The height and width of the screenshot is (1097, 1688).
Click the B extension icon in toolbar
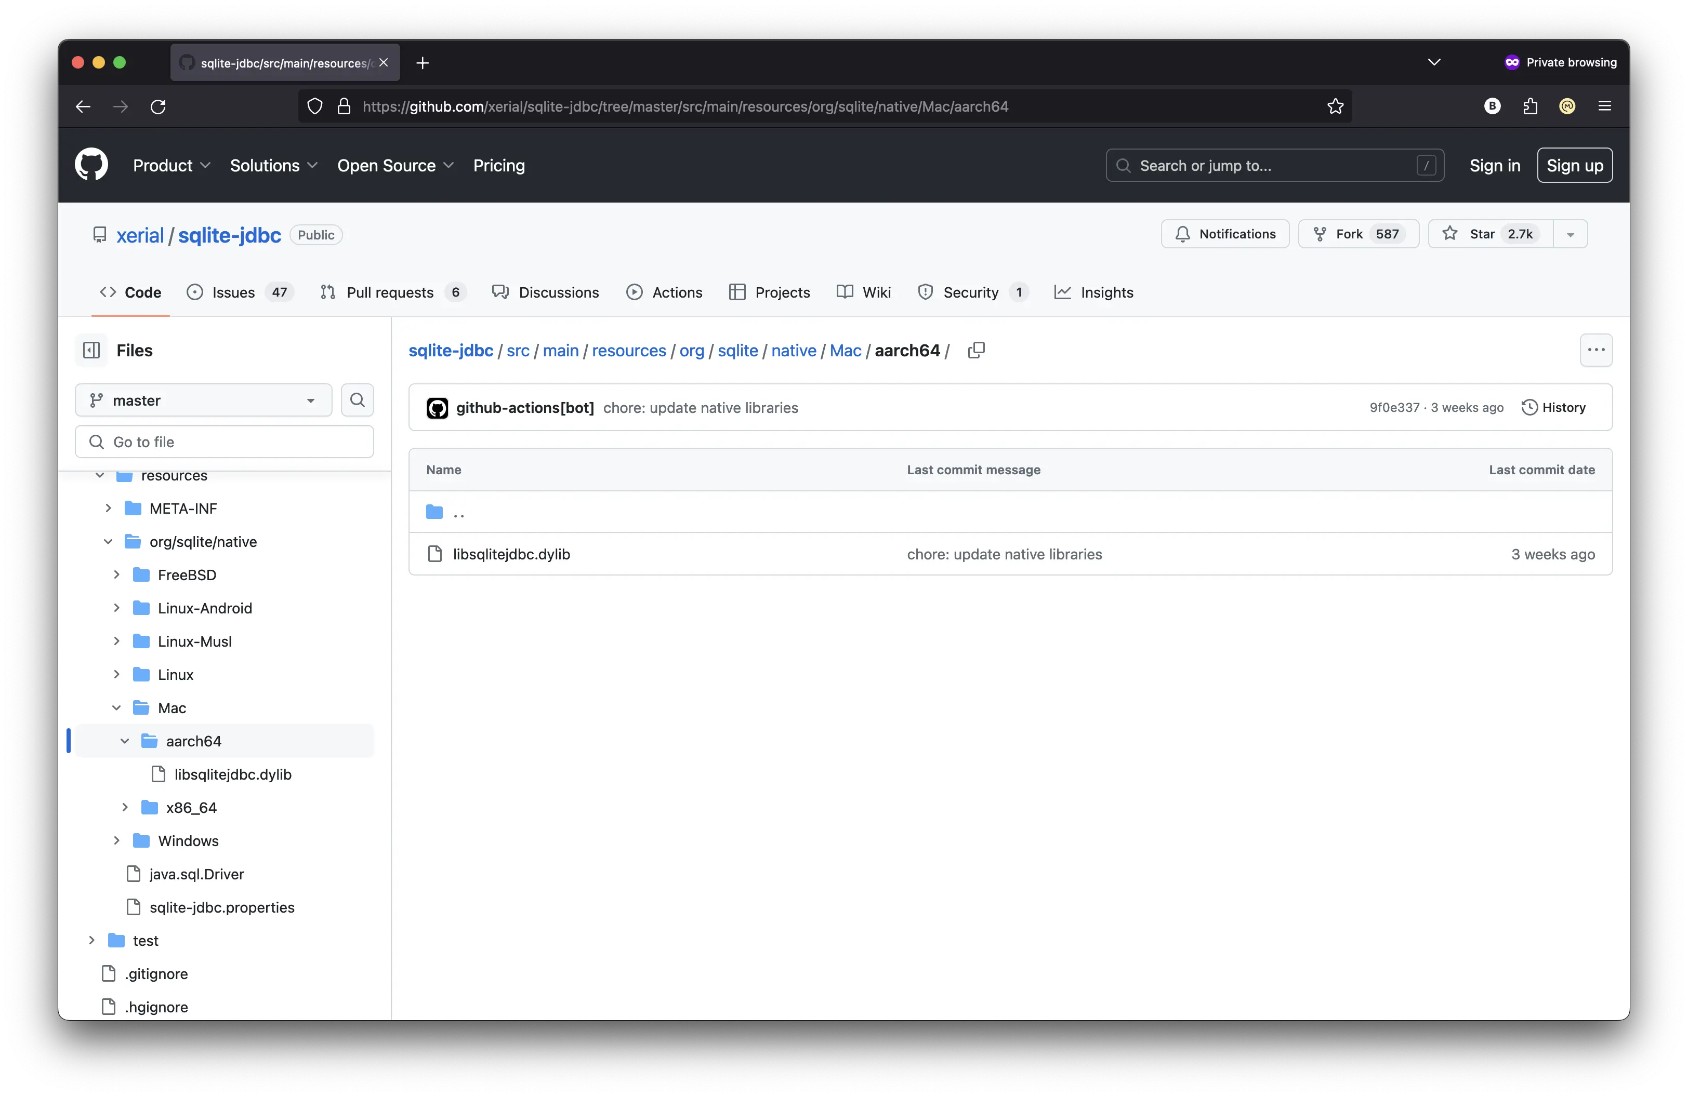[x=1492, y=106]
